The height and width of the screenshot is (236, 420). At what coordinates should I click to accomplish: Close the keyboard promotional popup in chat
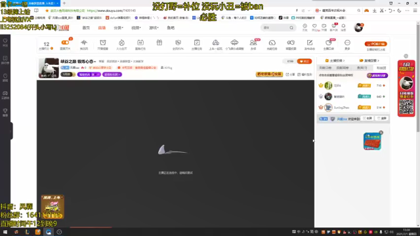click(x=381, y=132)
